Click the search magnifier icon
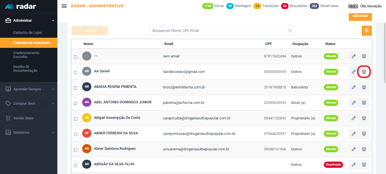 point(290,31)
